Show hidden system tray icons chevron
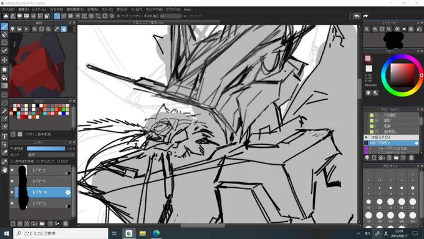This screenshot has height=239, width=424. click(359, 233)
